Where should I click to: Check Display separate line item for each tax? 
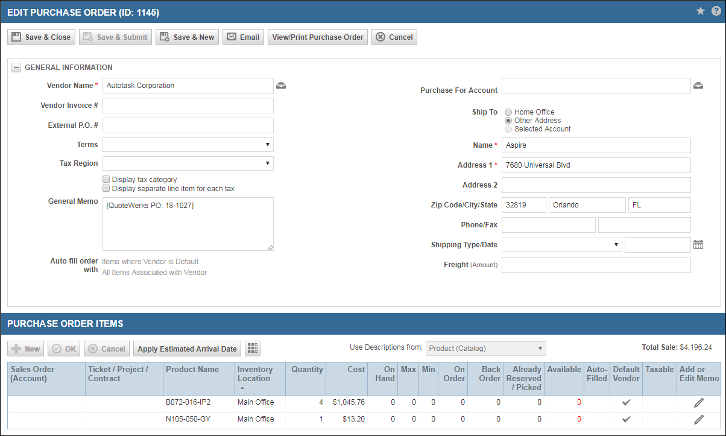point(106,189)
